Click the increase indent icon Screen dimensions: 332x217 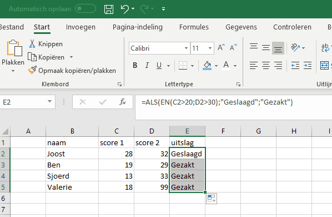pos(308,65)
